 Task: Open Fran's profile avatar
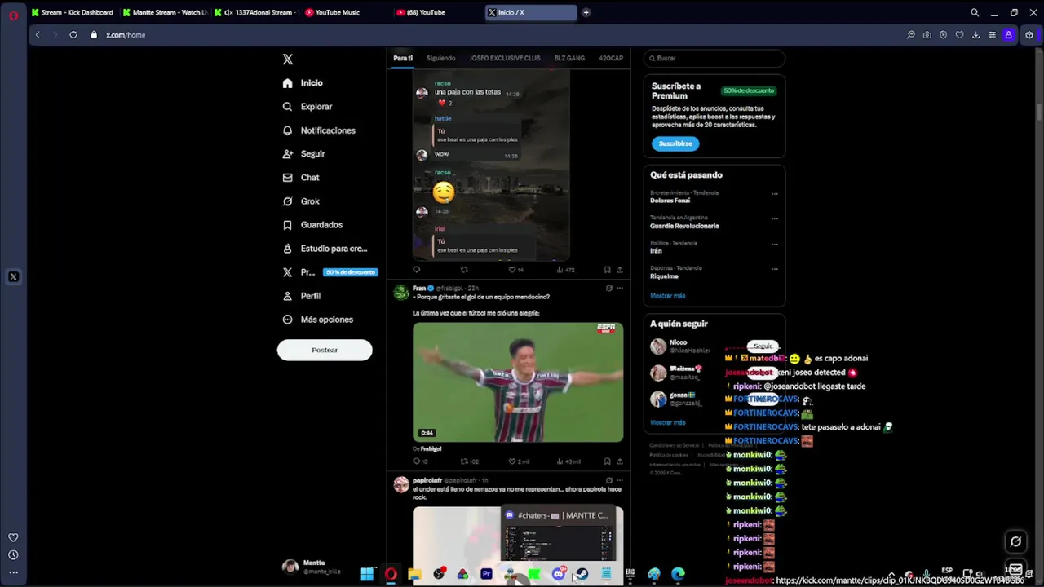tap(400, 293)
